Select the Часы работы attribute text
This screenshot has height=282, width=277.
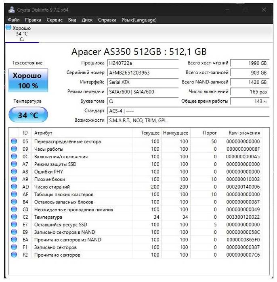pos(49,149)
